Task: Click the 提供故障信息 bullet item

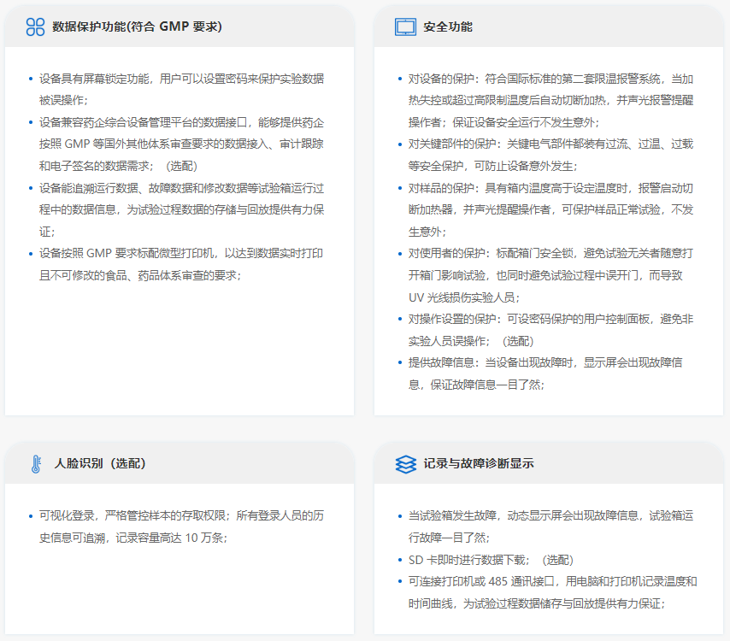Action: (550, 373)
